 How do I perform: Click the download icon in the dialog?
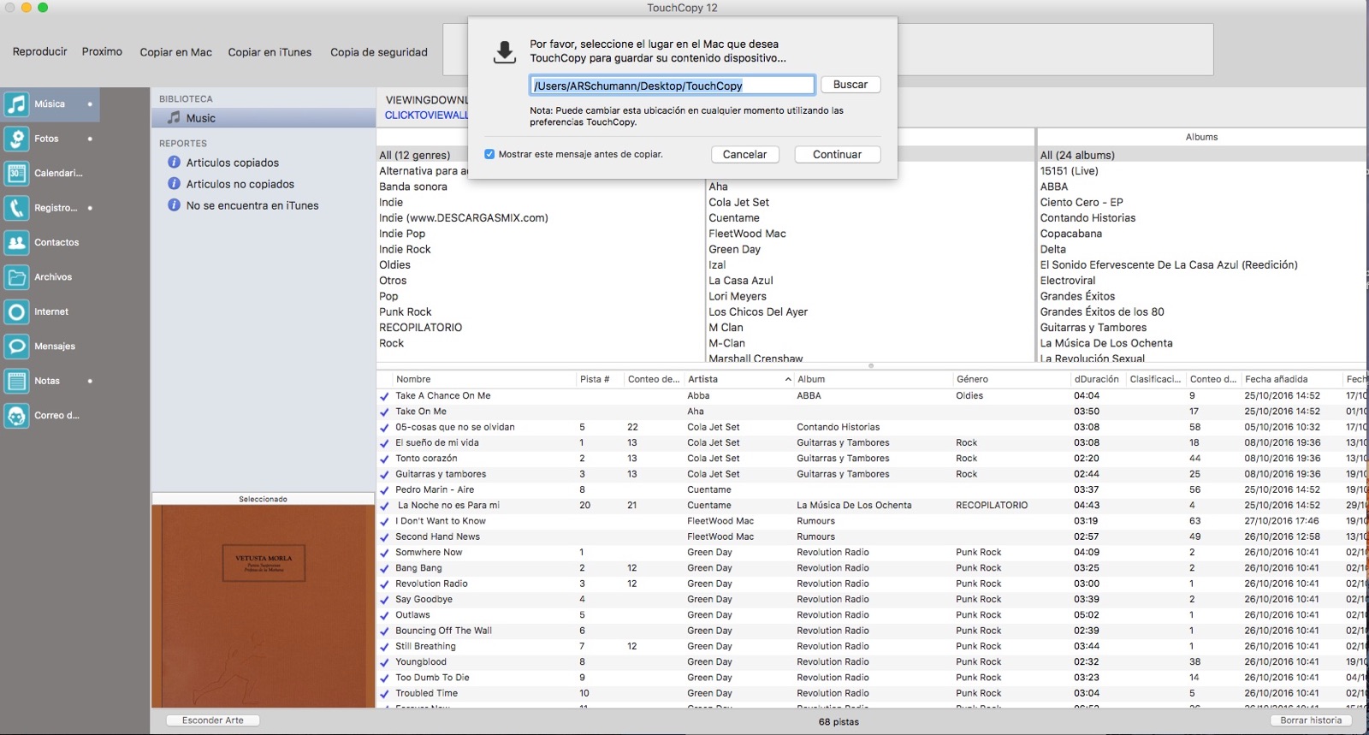pyautogui.click(x=505, y=52)
